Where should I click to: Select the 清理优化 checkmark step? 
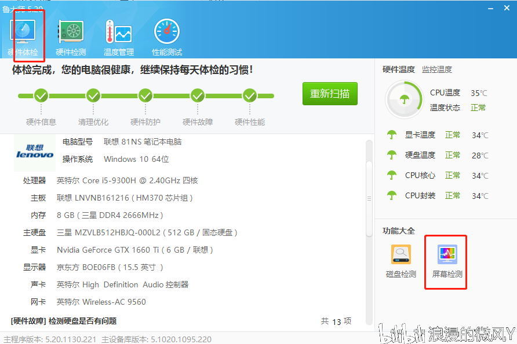[x=93, y=96]
